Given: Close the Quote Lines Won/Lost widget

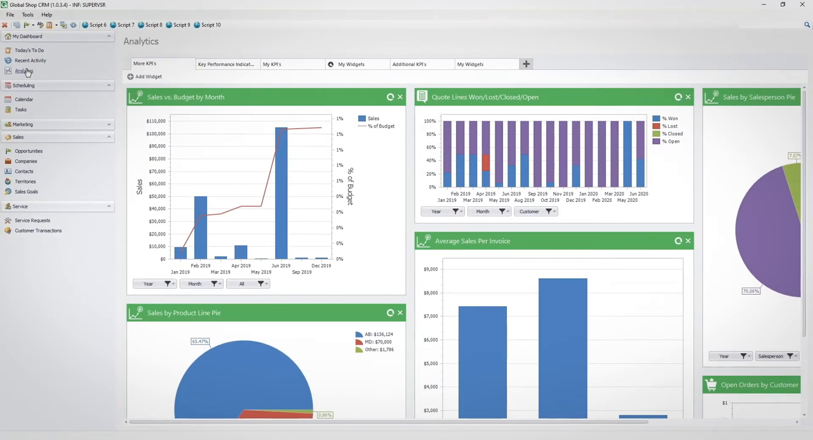Looking at the screenshot, I should click(688, 97).
